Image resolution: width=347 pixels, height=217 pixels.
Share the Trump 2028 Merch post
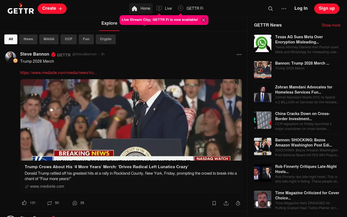click(x=226, y=203)
